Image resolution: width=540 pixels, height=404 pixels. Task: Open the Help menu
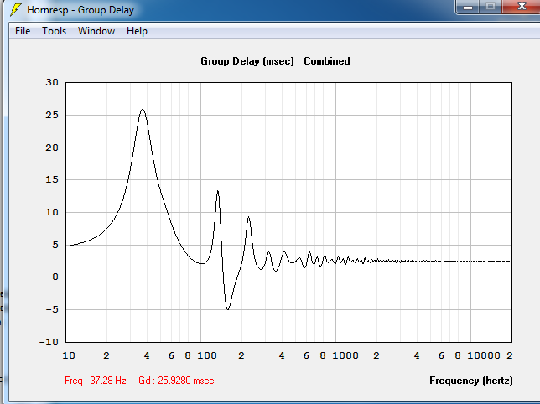(x=137, y=31)
